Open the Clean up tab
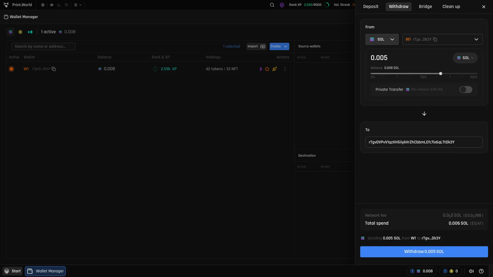 [x=451, y=6]
